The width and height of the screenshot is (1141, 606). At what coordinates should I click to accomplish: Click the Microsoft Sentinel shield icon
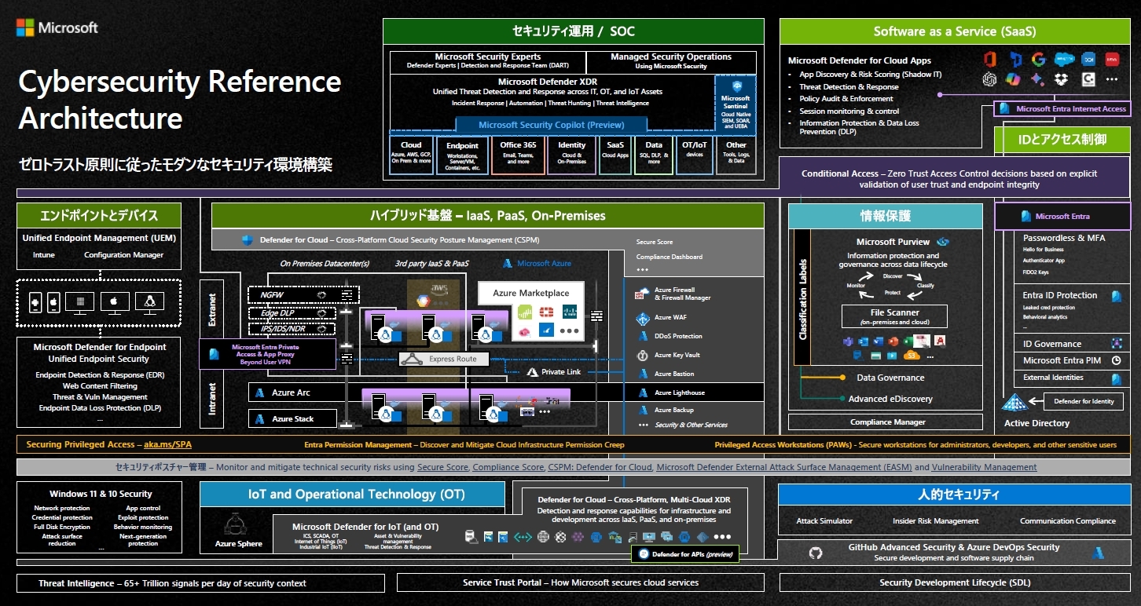pos(736,86)
